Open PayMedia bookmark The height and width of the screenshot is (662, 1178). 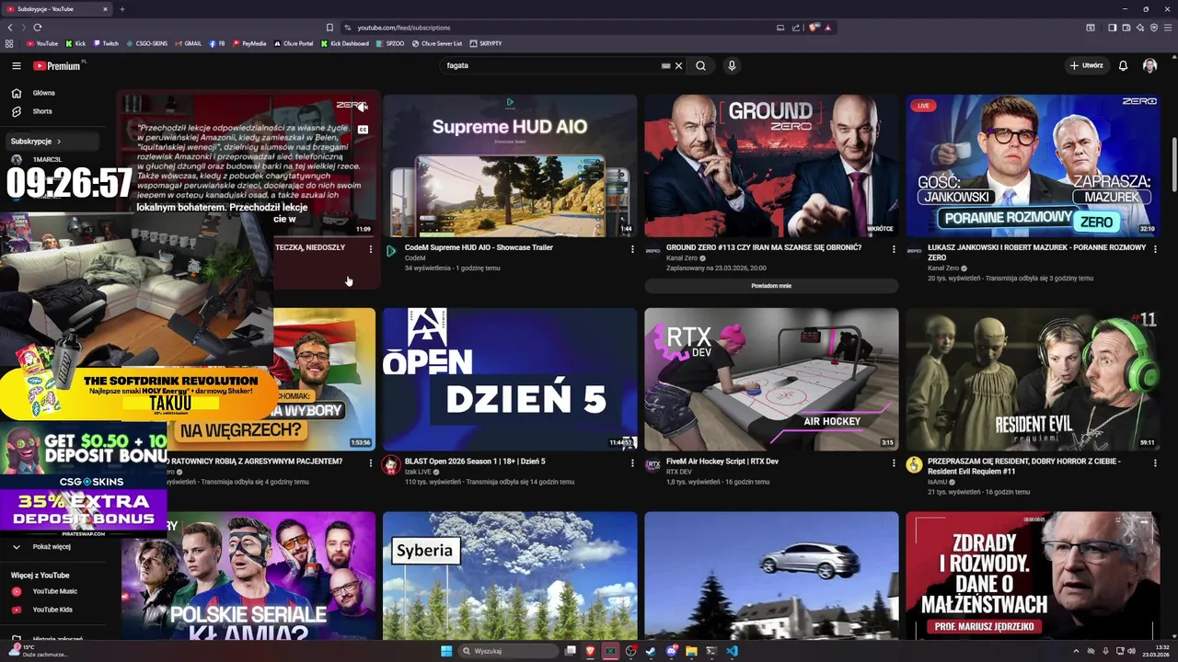tap(249, 43)
